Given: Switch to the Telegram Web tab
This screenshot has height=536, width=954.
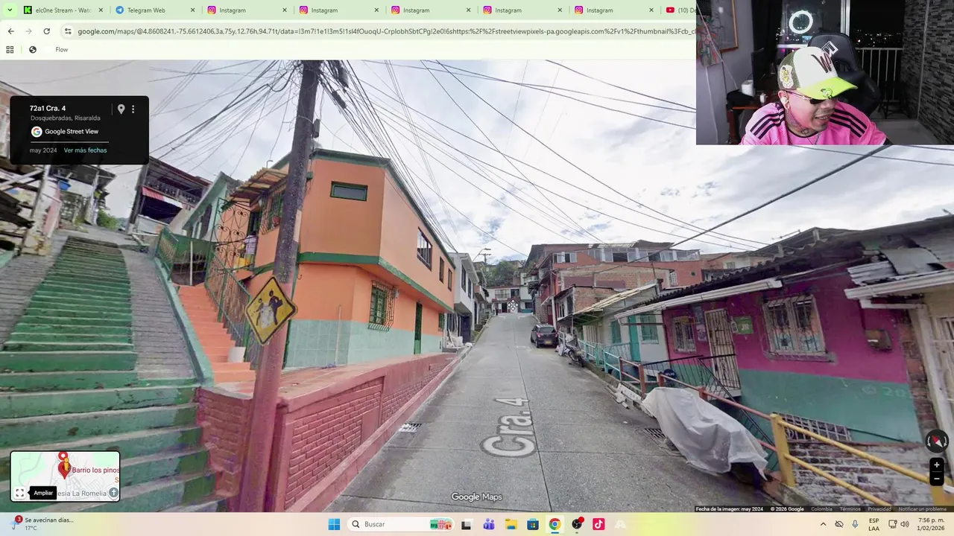Looking at the screenshot, I should [155, 10].
